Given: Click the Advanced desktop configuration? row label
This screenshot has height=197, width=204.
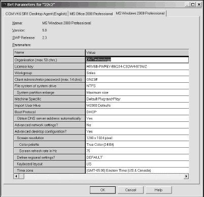Looking at the screenshot, I should click(x=49, y=132).
